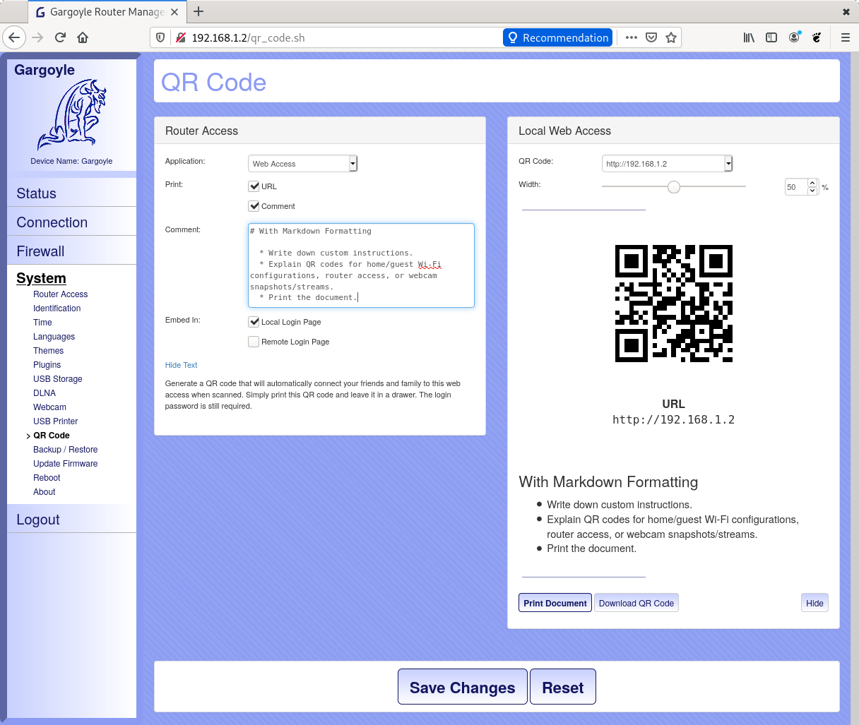
Task: Click the Reset button
Action: 563,688
